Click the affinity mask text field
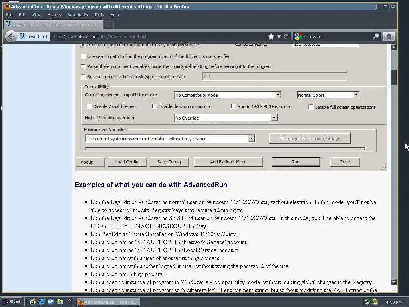Image resolution: width=409 pixels, height=307 pixels. pos(274,76)
